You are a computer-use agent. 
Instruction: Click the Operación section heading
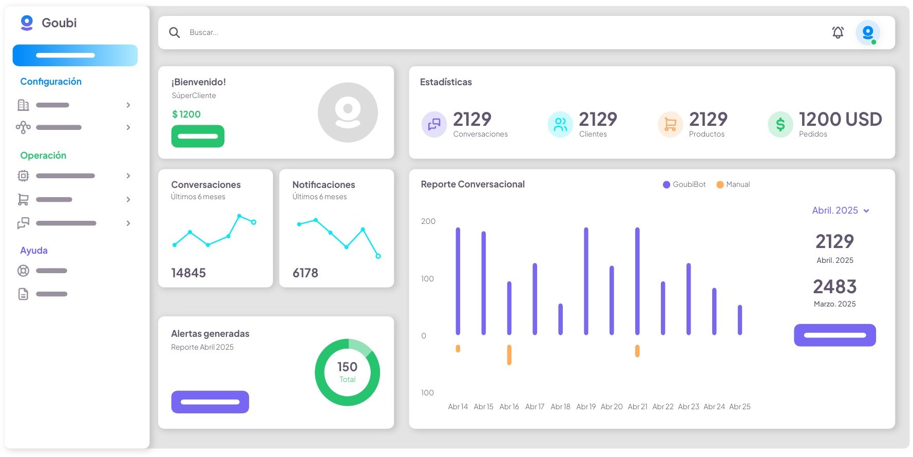pos(43,155)
